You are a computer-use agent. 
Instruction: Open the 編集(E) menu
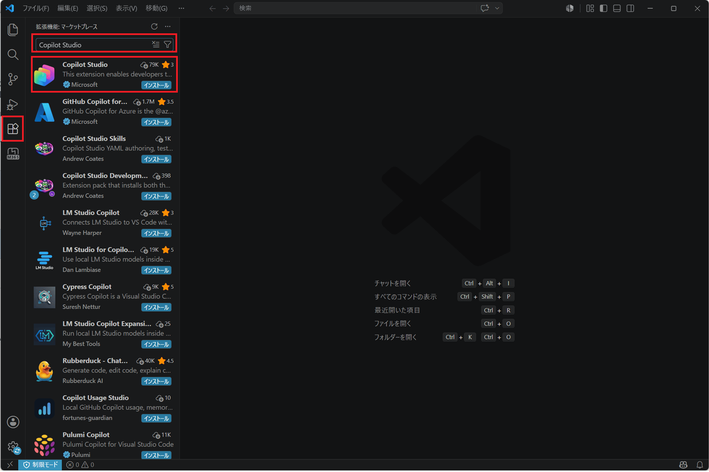68,8
